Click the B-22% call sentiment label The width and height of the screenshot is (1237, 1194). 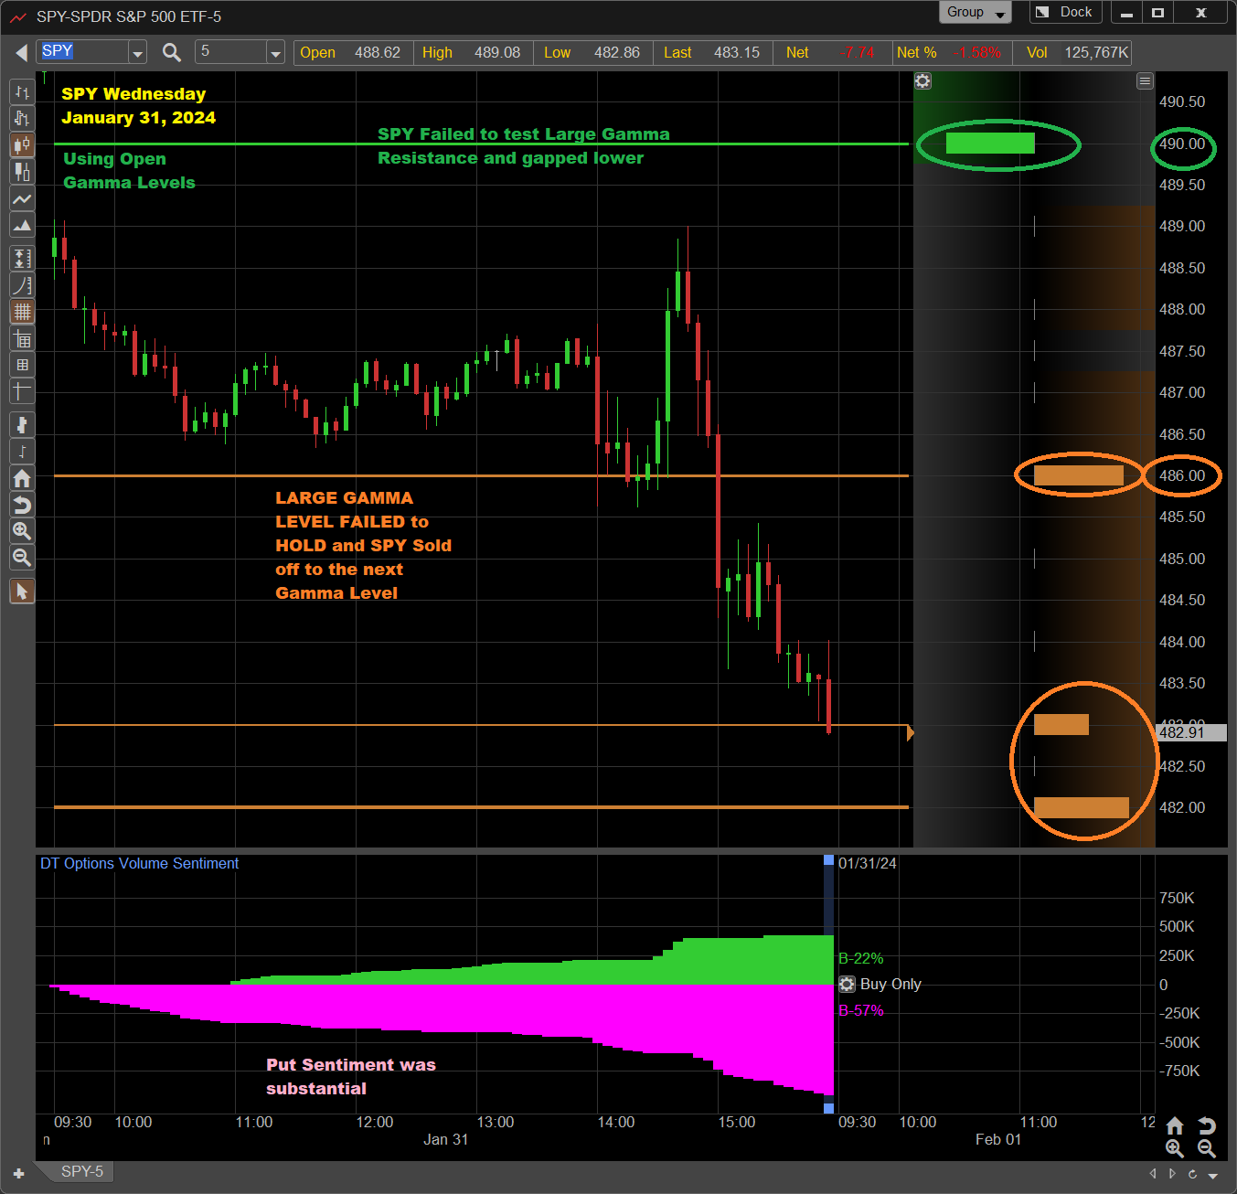click(861, 959)
